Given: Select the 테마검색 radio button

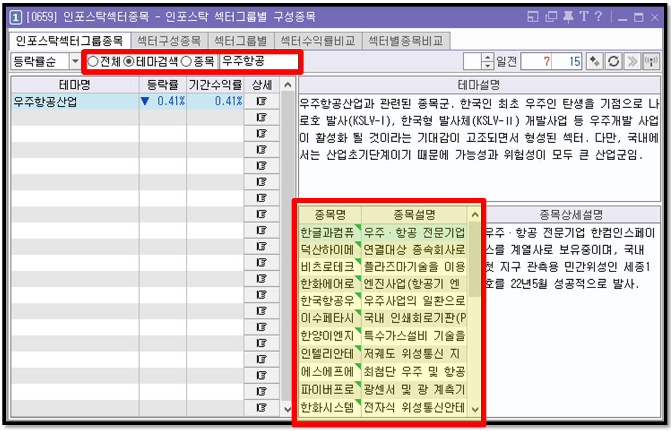Looking at the screenshot, I should tap(129, 62).
